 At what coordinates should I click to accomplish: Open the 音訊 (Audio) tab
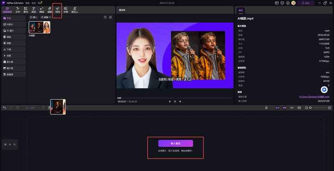coord(34,10)
